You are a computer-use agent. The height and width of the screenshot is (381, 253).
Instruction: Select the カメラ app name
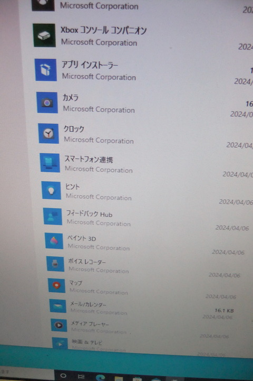[x=71, y=98]
